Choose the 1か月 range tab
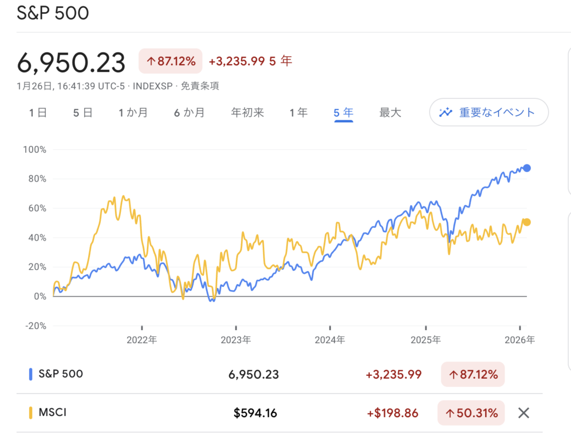The width and height of the screenshot is (571, 440). (x=133, y=113)
